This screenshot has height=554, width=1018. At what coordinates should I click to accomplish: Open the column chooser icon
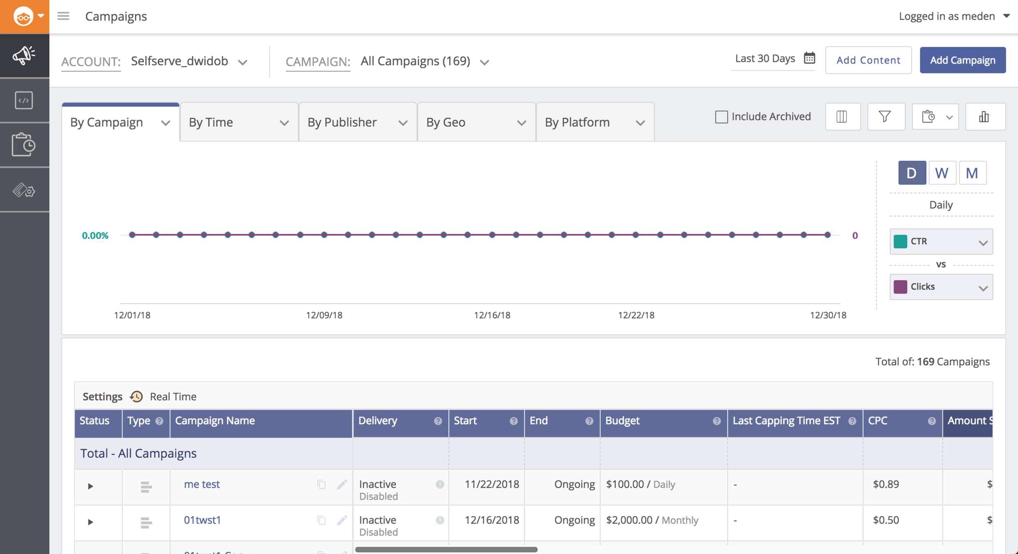click(842, 117)
